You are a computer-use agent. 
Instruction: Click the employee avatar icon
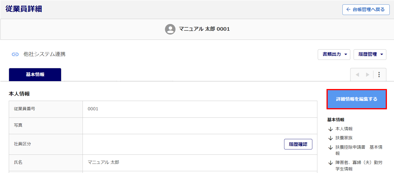[x=170, y=29]
